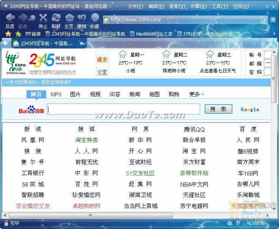Open 点击查看七日天气 link
Image resolution: width=279 pixels, height=229 pixels.
(218, 71)
